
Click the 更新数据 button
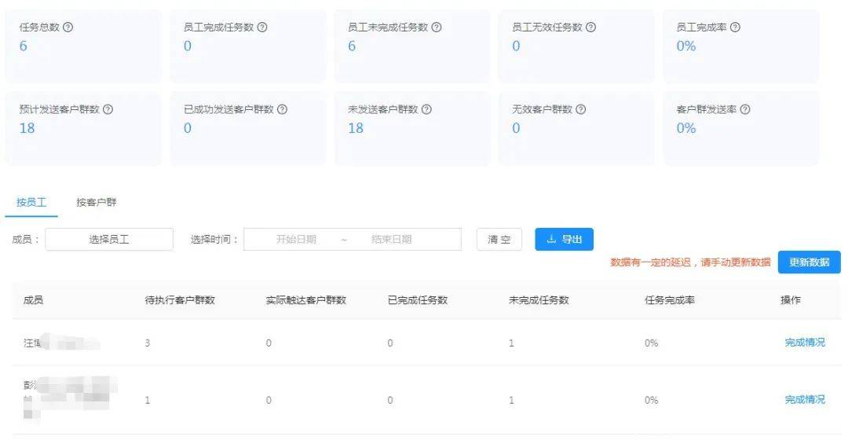coord(809,262)
